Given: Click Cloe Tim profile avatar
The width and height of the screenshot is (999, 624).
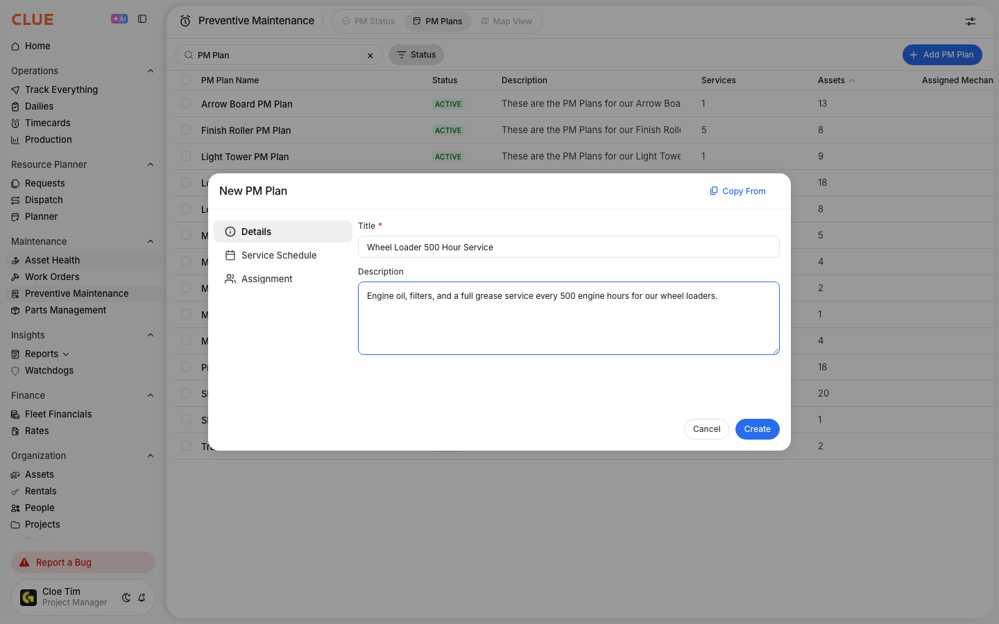Looking at the screenshot, I should (28, 597).
